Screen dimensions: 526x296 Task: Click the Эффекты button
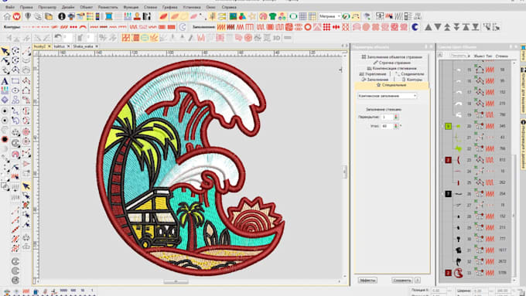coord(367,281)
